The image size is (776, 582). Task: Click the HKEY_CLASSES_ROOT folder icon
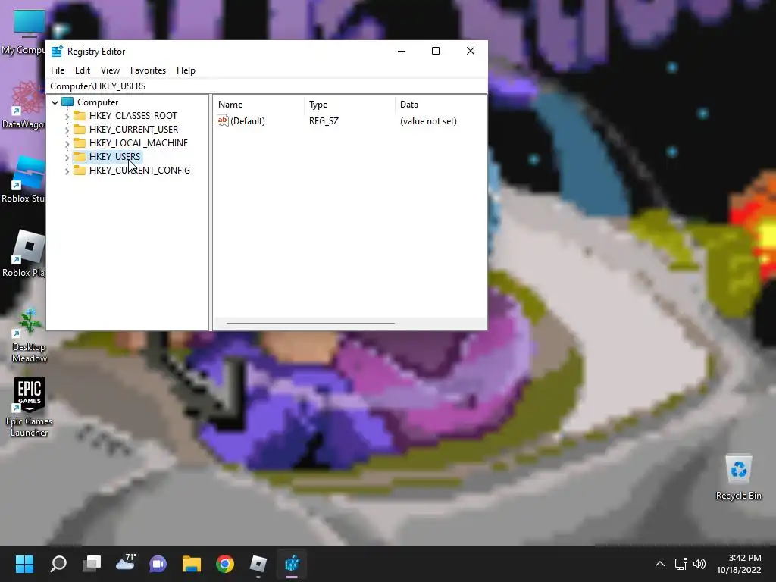pos(79,116)
